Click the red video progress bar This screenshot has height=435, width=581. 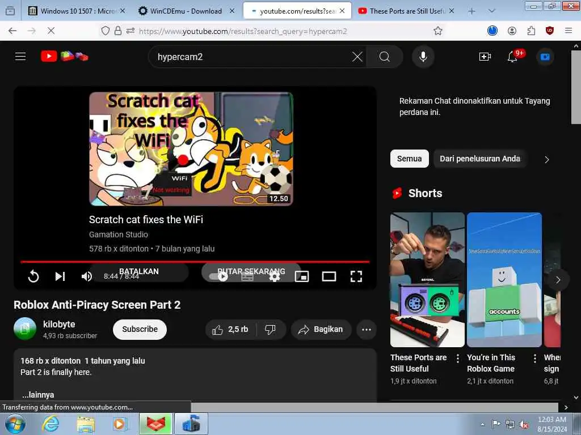pos(195,262)
